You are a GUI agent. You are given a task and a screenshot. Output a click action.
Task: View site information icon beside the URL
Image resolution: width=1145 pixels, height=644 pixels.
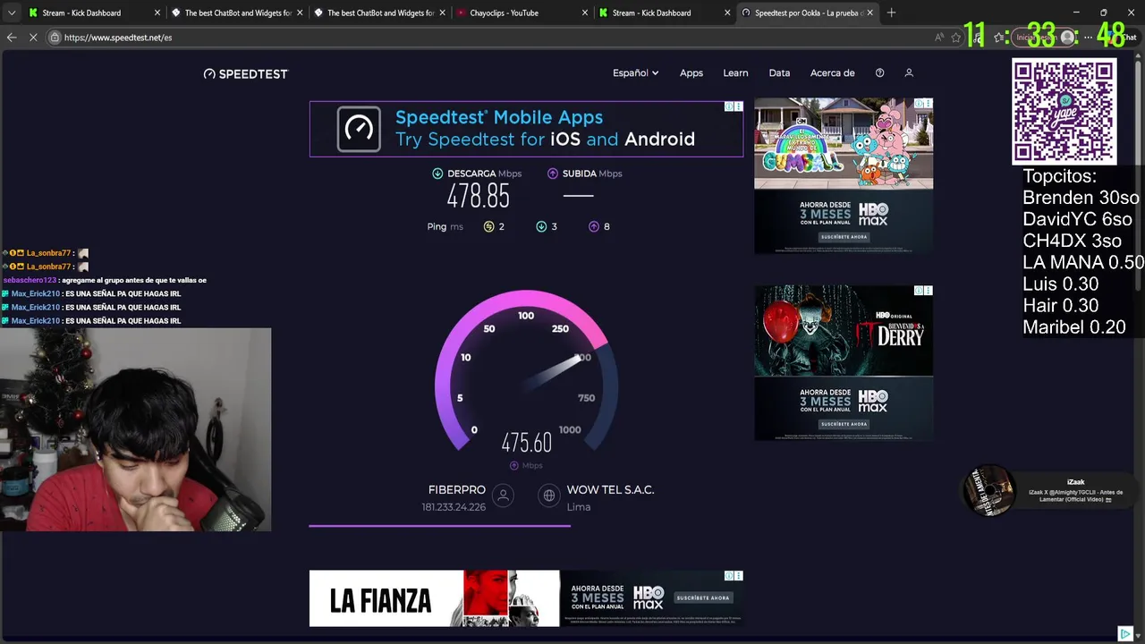(x=55, y=38)
